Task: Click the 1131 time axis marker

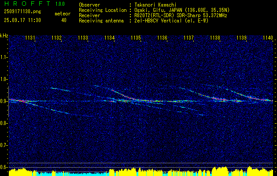Action: point(30,37)
